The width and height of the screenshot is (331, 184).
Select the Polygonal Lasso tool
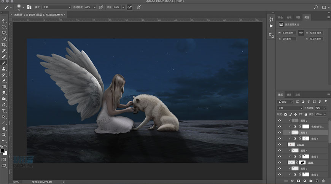[4, 33]
